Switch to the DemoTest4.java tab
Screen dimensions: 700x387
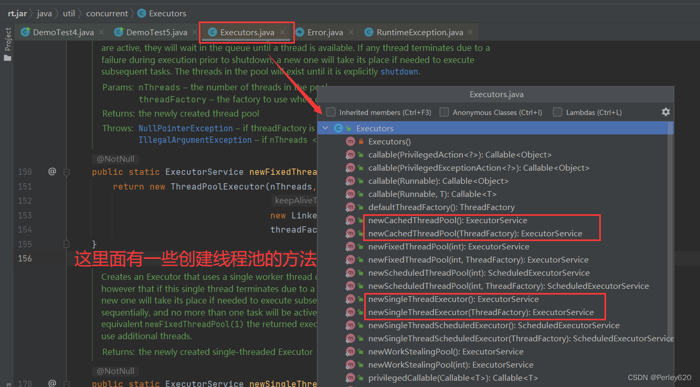pos(63,33)
